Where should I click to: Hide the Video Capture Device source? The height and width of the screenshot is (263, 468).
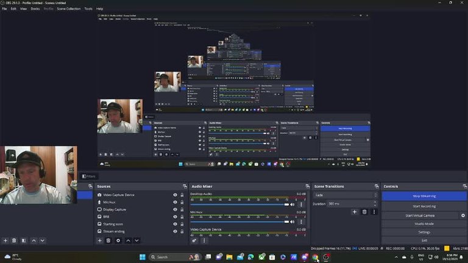click(175, 195)
